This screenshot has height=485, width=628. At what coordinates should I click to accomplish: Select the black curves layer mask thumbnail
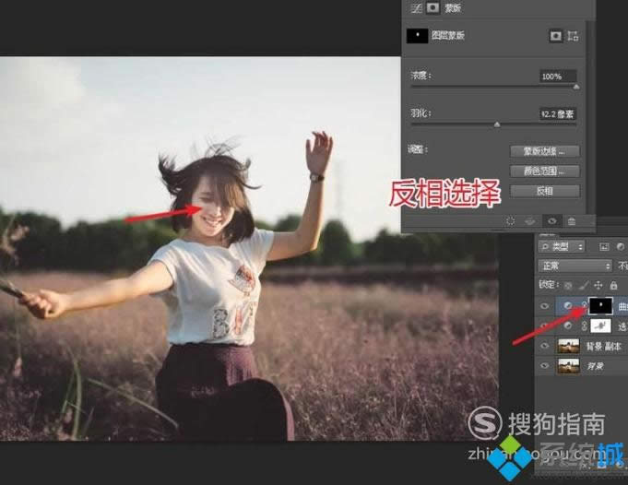600,306
